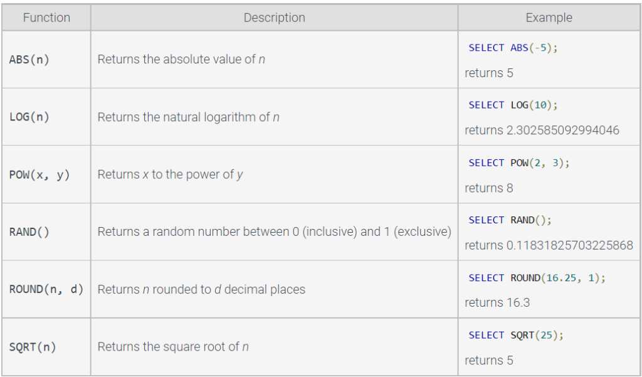Select the POW(x, y) function cell
This screenshot has width=642, height=377.
[46, 174]
